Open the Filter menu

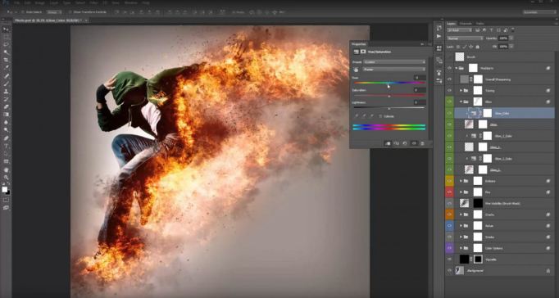93,2
